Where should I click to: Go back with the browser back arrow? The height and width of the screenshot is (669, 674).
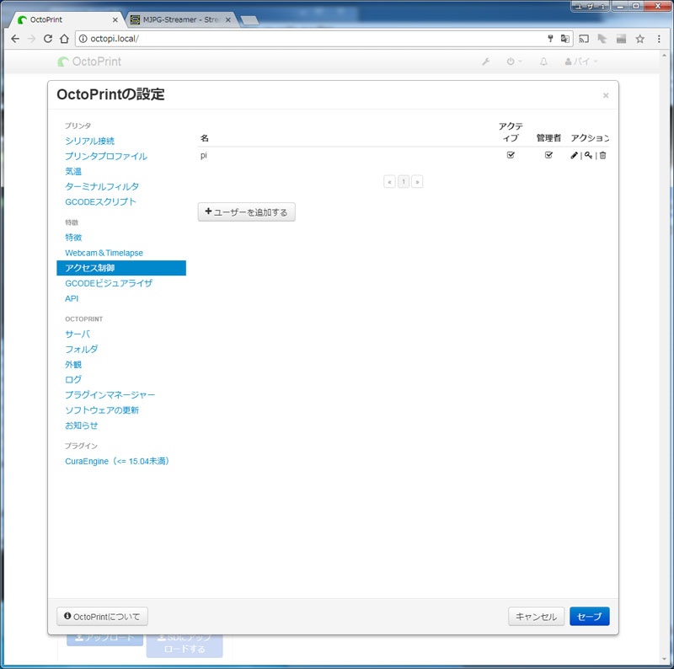[x=15, y=39]
